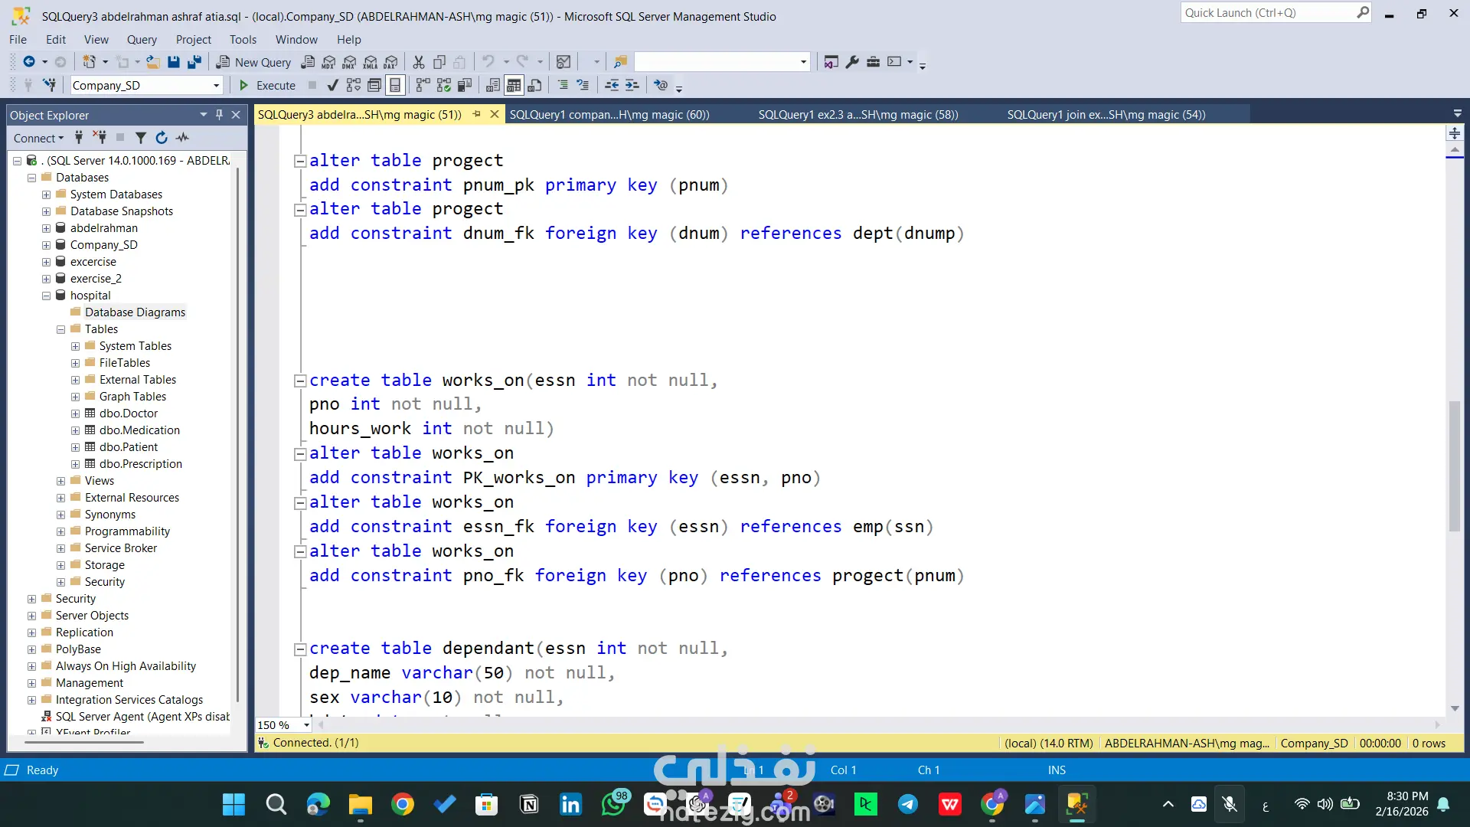1470x827 pixels.
Task: Click the Save icon in the toolbar
Action: (174, 62)
